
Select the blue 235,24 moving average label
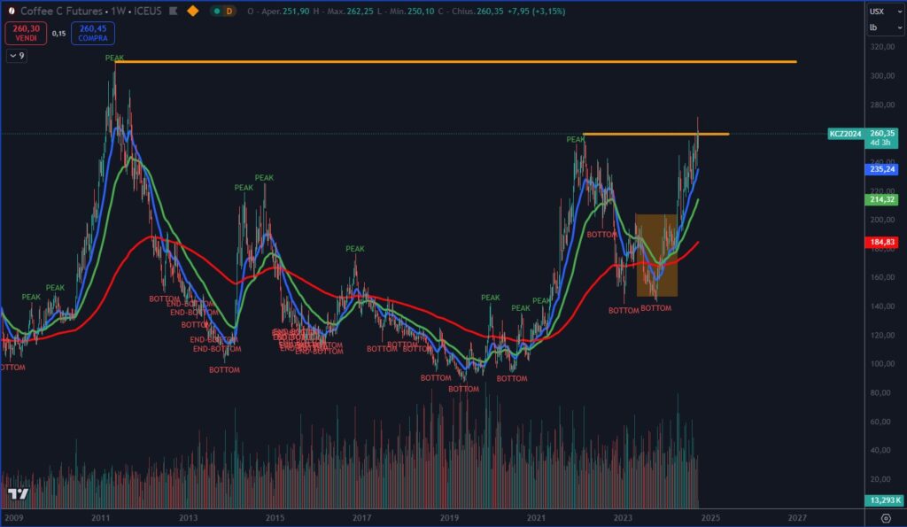(884, 168)
